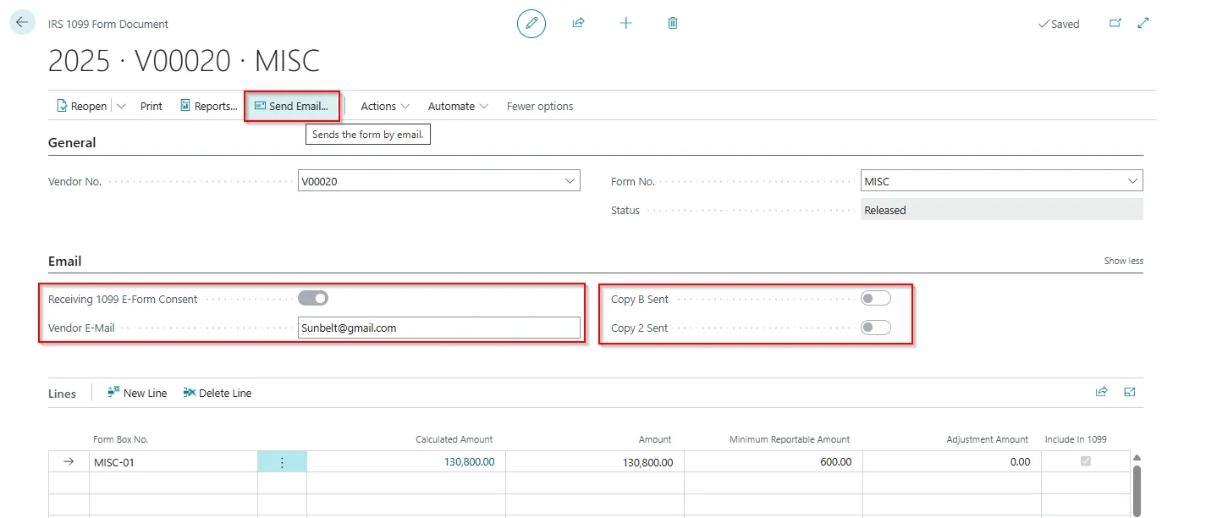Open the Reopen split-button dropdown arrow
The image size is (1206, 518).
pyautogui.click(x=121, y=107)
